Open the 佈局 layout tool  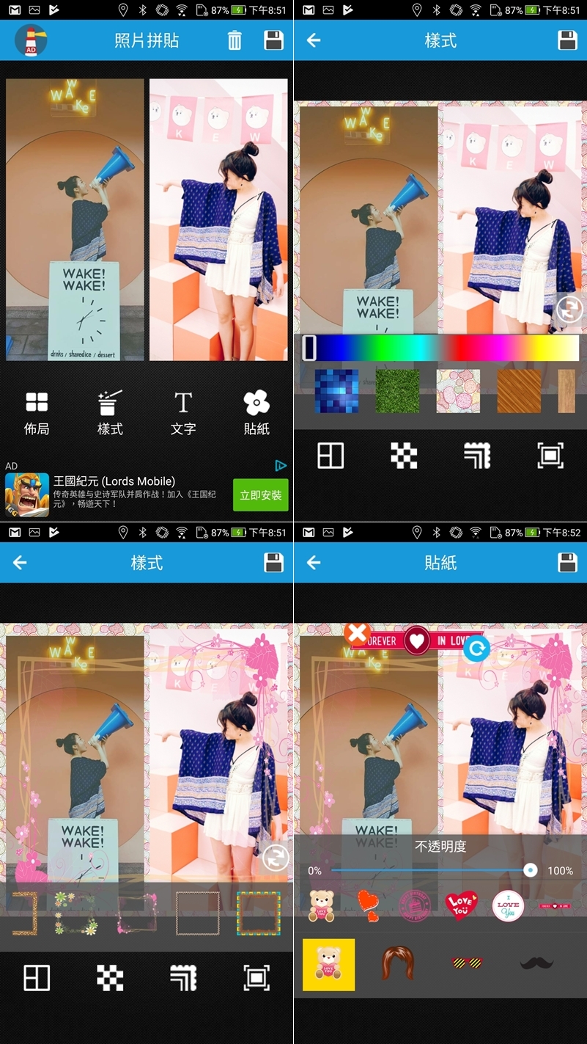click(x=37, y=413)
